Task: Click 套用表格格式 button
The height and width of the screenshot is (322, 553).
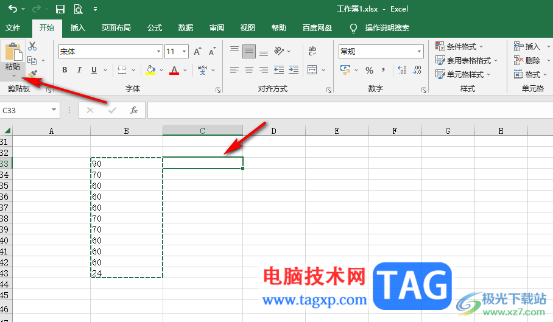Action: click(467, 61)
